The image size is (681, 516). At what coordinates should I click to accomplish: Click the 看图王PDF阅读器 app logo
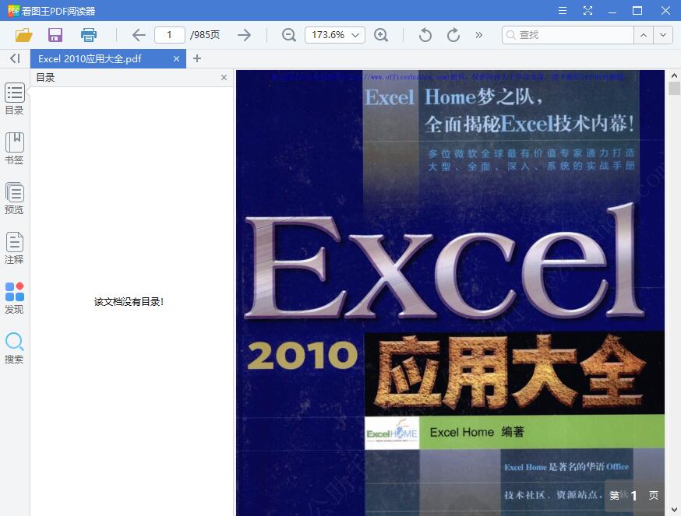point(13,10)
